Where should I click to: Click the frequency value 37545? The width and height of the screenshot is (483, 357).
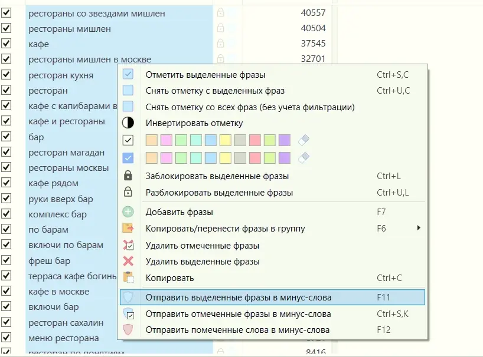pyautogui.click(x=313, y=44)
